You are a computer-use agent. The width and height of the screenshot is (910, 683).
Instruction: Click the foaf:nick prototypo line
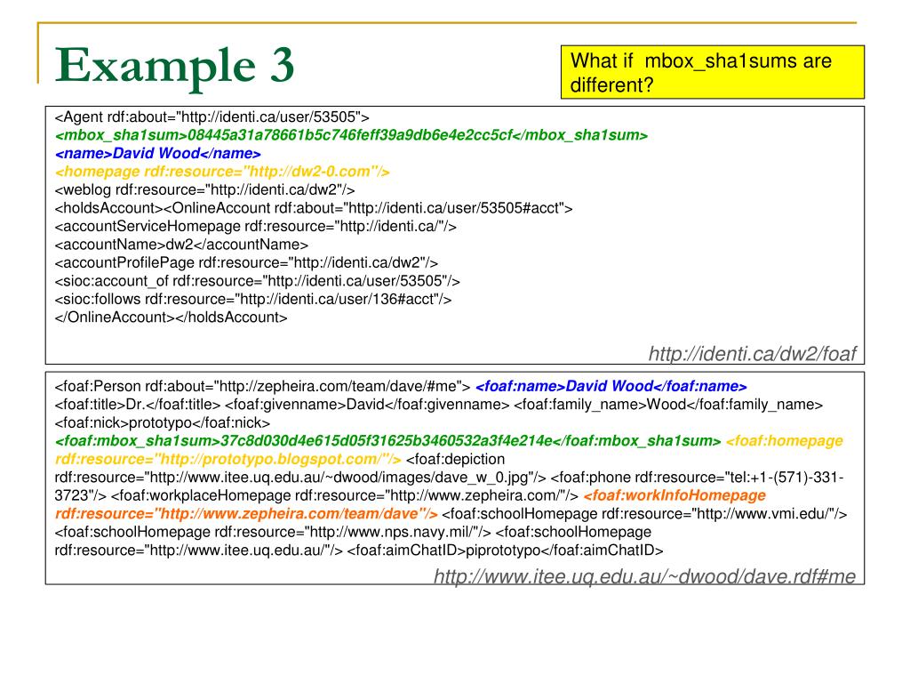163,422
